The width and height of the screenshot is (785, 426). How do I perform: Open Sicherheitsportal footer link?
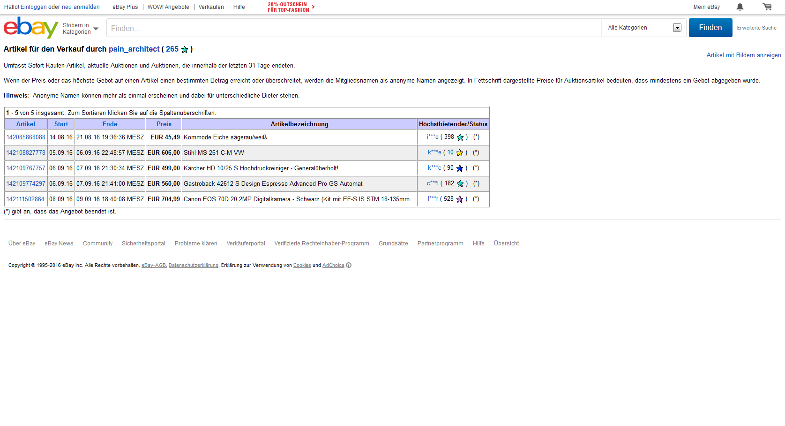(143, 243)
